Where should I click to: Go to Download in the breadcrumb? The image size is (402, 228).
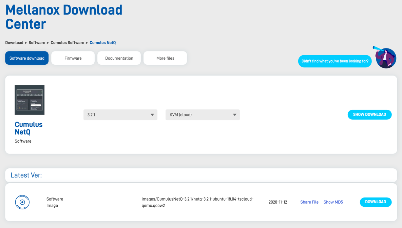click(x=14, y=43)
